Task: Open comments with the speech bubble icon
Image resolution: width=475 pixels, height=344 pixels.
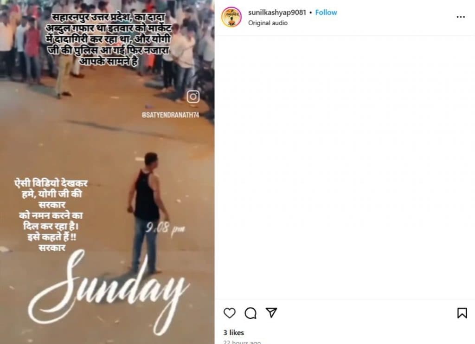Action: pos(250,313)
